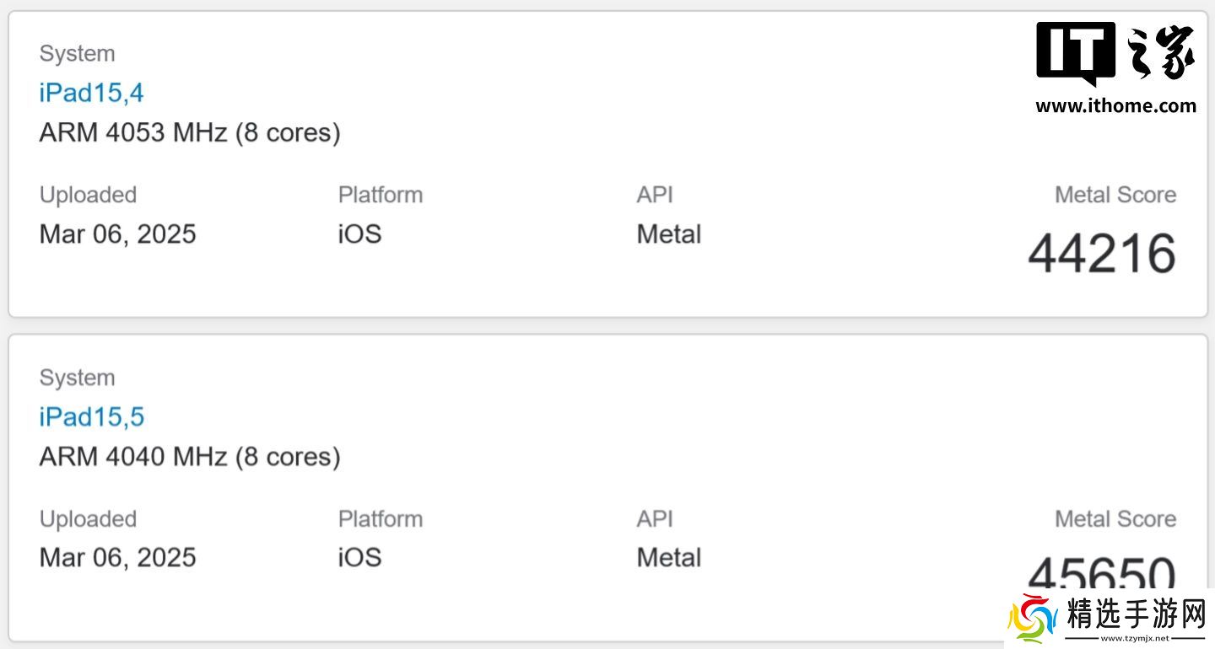Click upload date in iPad15,4 card

117,233
